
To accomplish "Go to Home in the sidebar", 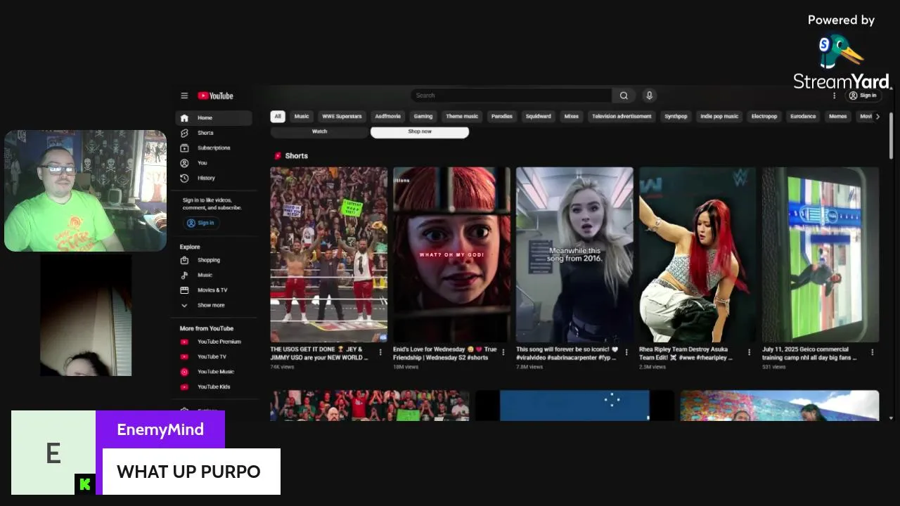I will (214, 118).
